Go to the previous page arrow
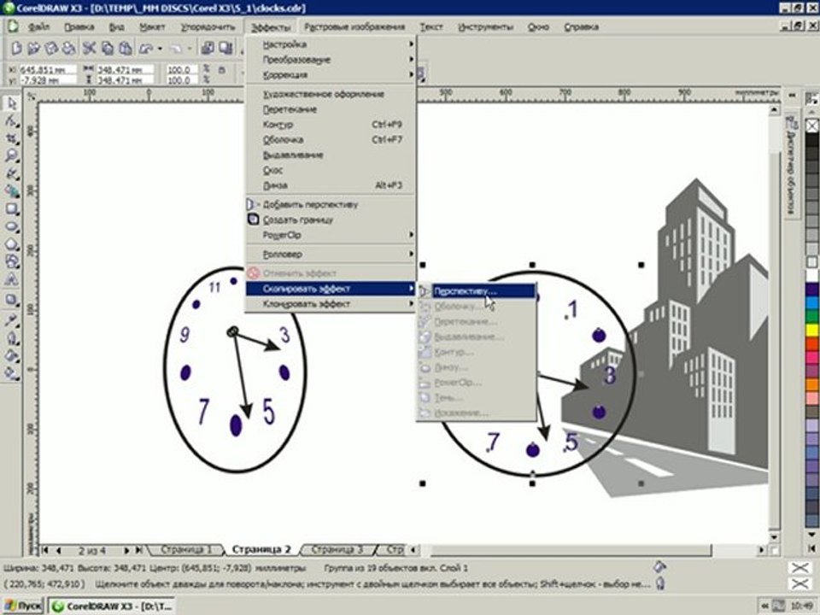820x615 pixels. tap(58, 550)
